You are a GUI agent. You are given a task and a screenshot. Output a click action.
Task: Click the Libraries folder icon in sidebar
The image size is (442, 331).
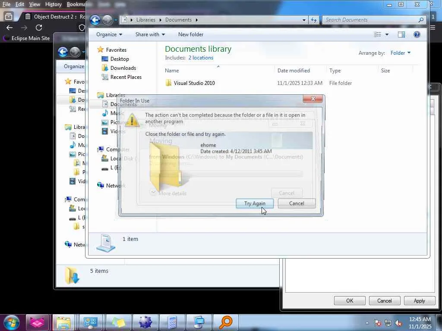(x=100, y=95)
